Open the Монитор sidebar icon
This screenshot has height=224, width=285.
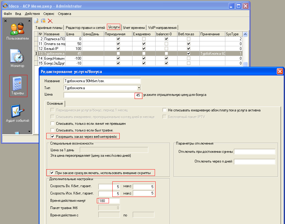pyautogui.click(x=17, y=58)
